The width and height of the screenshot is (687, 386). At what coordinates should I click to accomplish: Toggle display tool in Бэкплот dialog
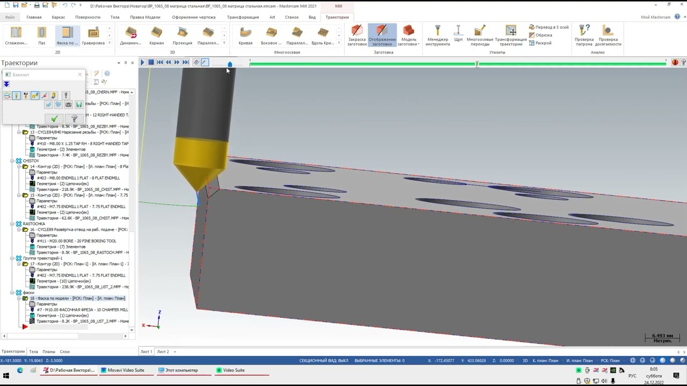click(x=17, y=95)
